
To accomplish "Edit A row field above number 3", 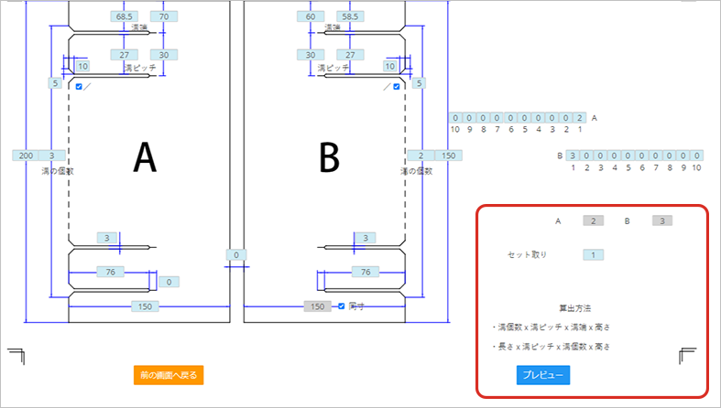I will 552,118.
